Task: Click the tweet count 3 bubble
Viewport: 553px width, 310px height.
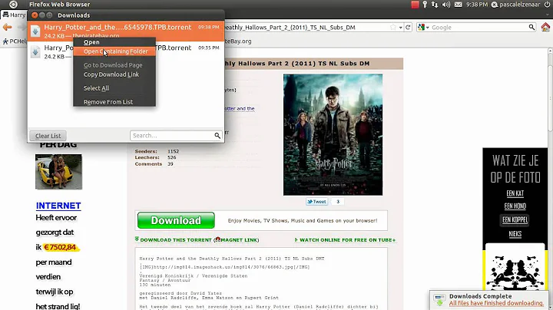Action: 338,202
